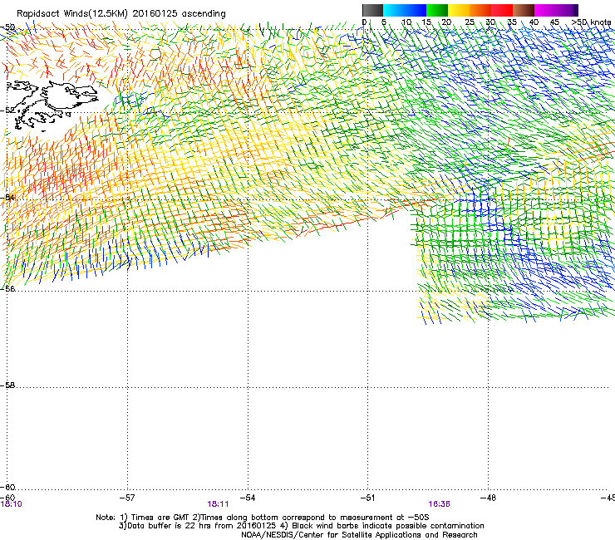Click the brown 35-40 knot legend swatch

click(x=524, y=10)
